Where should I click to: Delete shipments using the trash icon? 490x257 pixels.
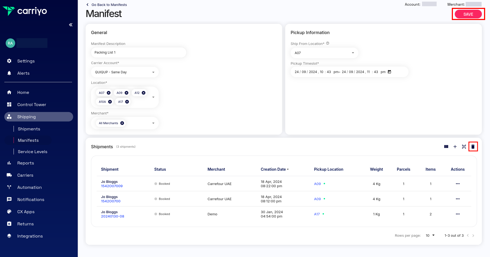click(473, 147)
